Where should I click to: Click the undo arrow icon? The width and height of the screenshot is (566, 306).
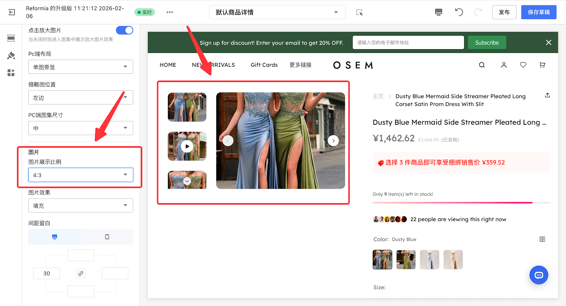pyautogui.click(x=459, y=12)
